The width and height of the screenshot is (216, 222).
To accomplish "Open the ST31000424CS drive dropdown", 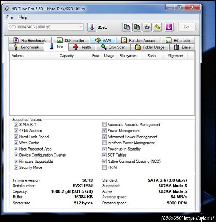I will pyautogui.click(x=46, y=27).
